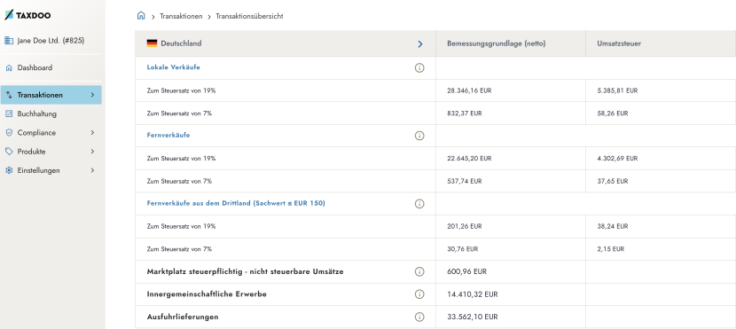The image size is (736, 329).
Task: Expand Deutschland with blue chevron
Action: point(420,43)
